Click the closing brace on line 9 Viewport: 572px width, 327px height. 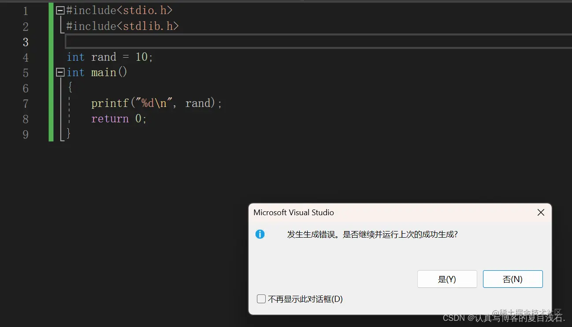[x=69, y=133]
